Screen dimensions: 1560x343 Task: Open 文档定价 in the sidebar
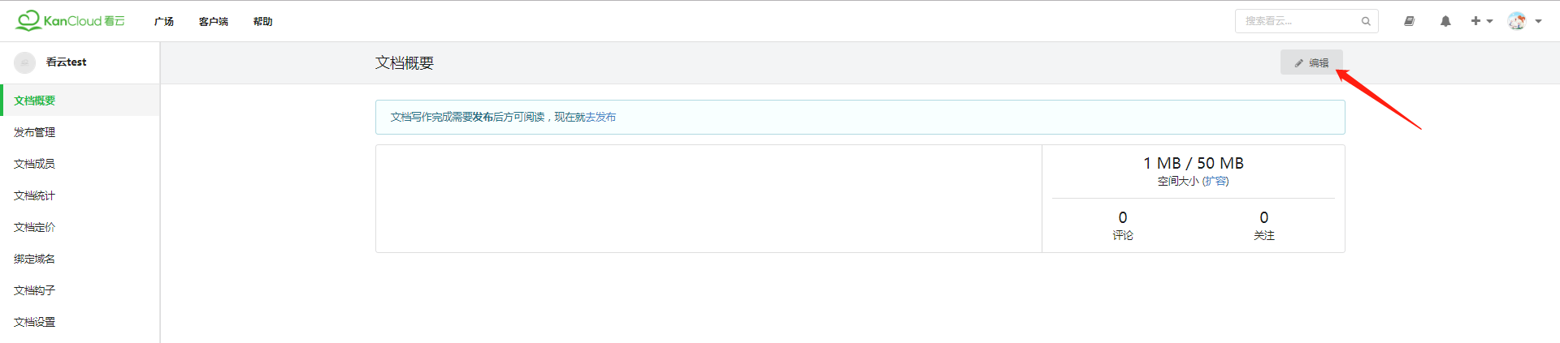click(x=35, y=227)
